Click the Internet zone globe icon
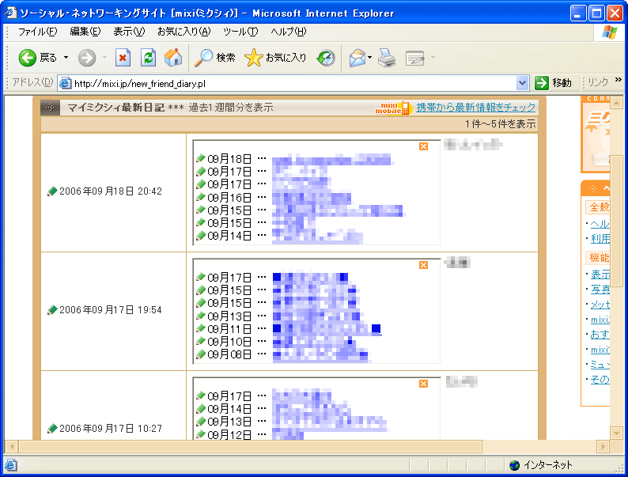 click(514, 465)
